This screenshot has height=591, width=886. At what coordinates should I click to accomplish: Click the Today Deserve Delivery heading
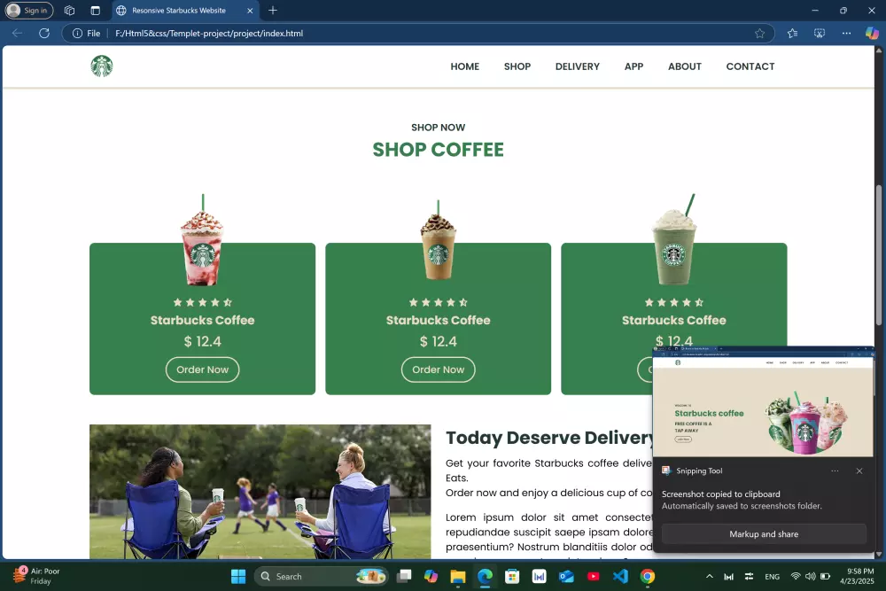(549, 438)
